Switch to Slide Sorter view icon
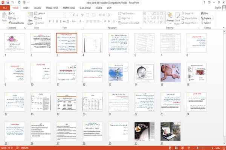 (x=176, y=148)
